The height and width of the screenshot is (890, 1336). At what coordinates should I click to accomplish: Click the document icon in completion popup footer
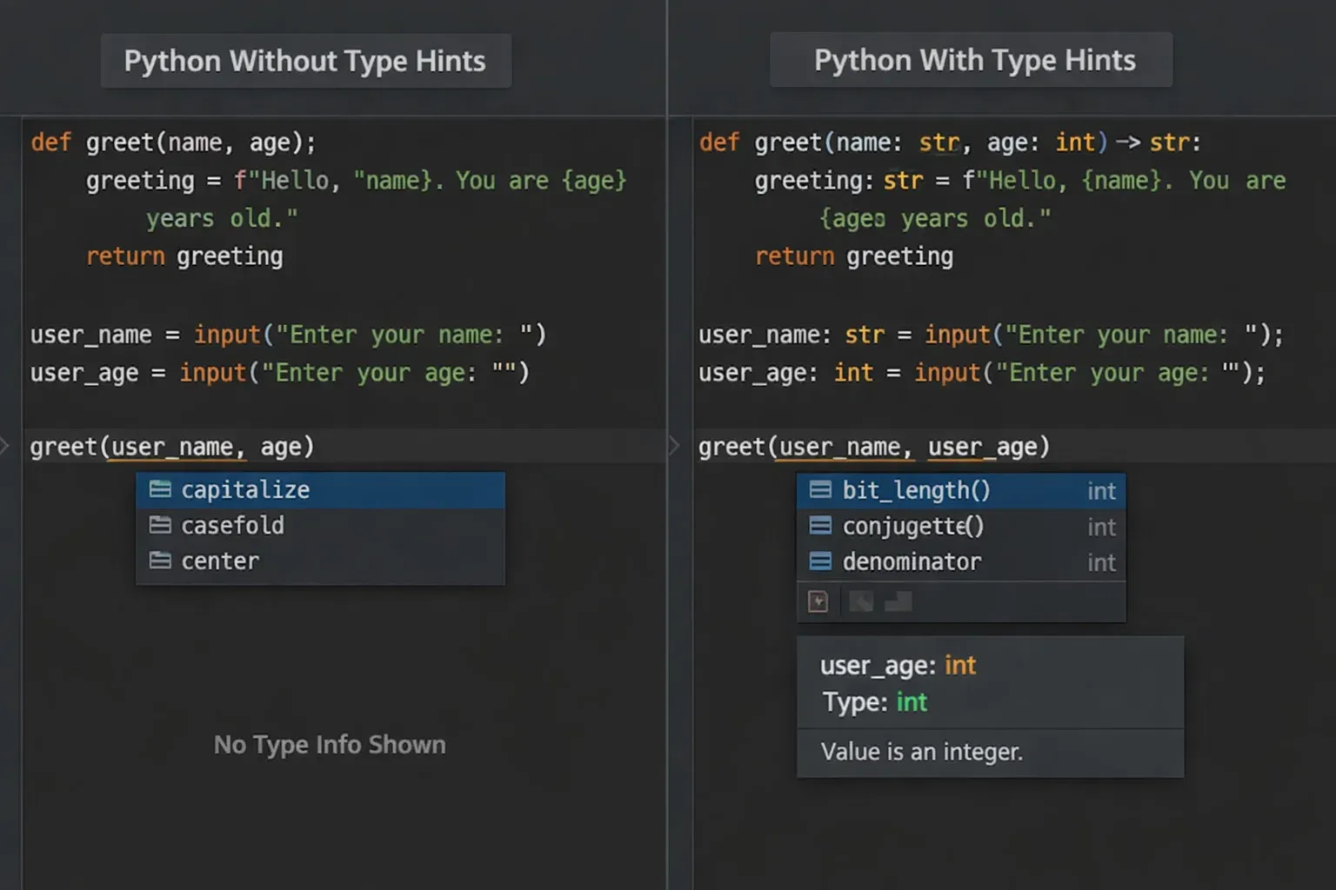[x=818, y=601]
